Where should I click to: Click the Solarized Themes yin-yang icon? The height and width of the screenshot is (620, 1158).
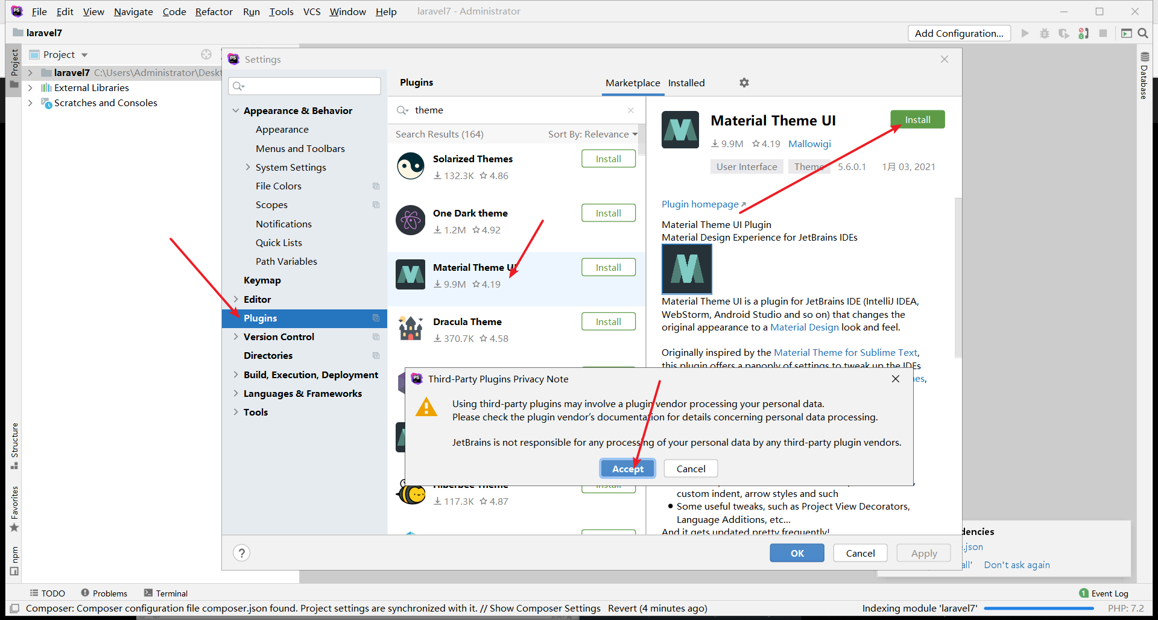pyautogui.click(x=411, y=166)
